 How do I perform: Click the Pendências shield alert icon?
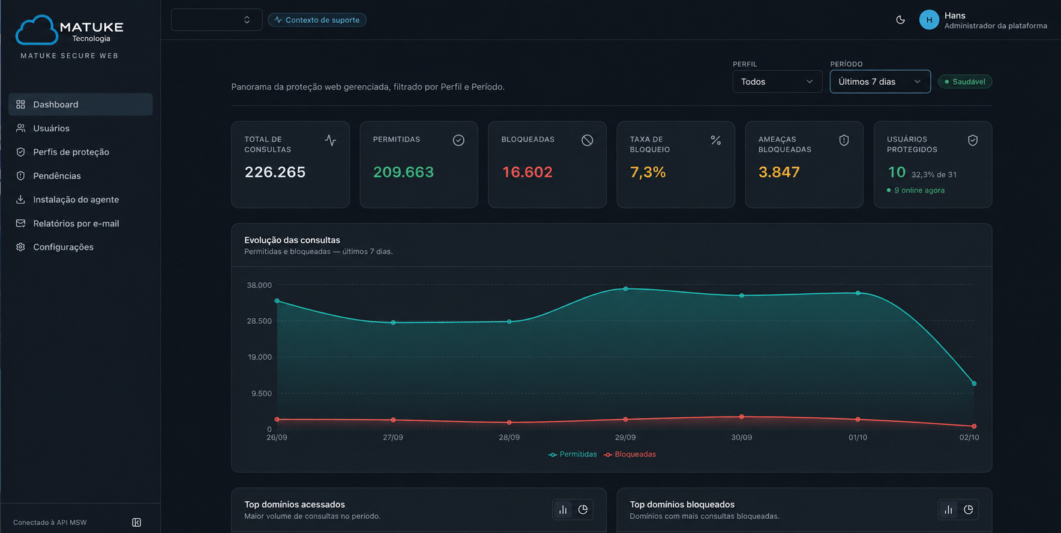(x=20, y=176)
